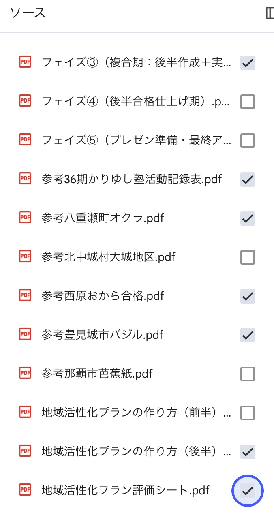
Task: Click the PDF icon beside フェイズ⑤ source
Action: pos(25,139)
